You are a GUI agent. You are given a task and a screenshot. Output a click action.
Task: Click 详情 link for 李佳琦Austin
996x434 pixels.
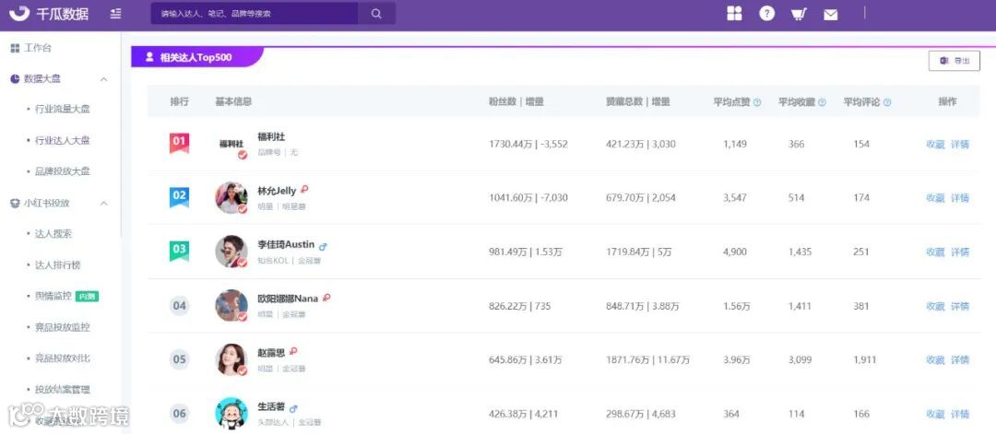[960, 252]
